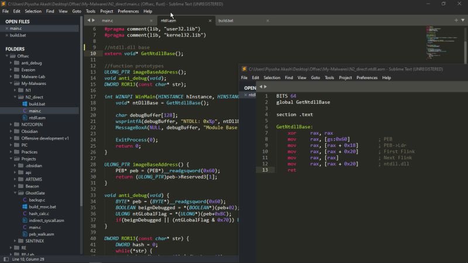Open tab list dropdown arrow
The height and width of the screenshot is (263, 468).
tap(463, 21)
